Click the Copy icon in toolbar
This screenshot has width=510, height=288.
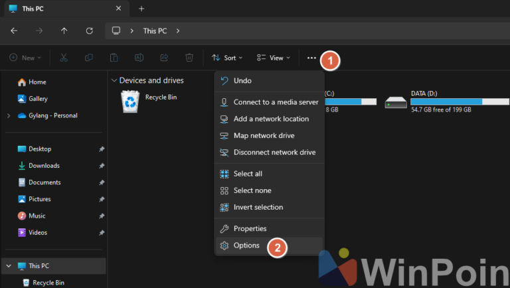[89, 58]
